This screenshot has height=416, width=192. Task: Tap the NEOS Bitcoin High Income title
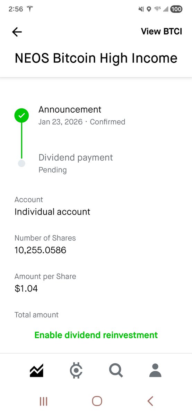96,58
